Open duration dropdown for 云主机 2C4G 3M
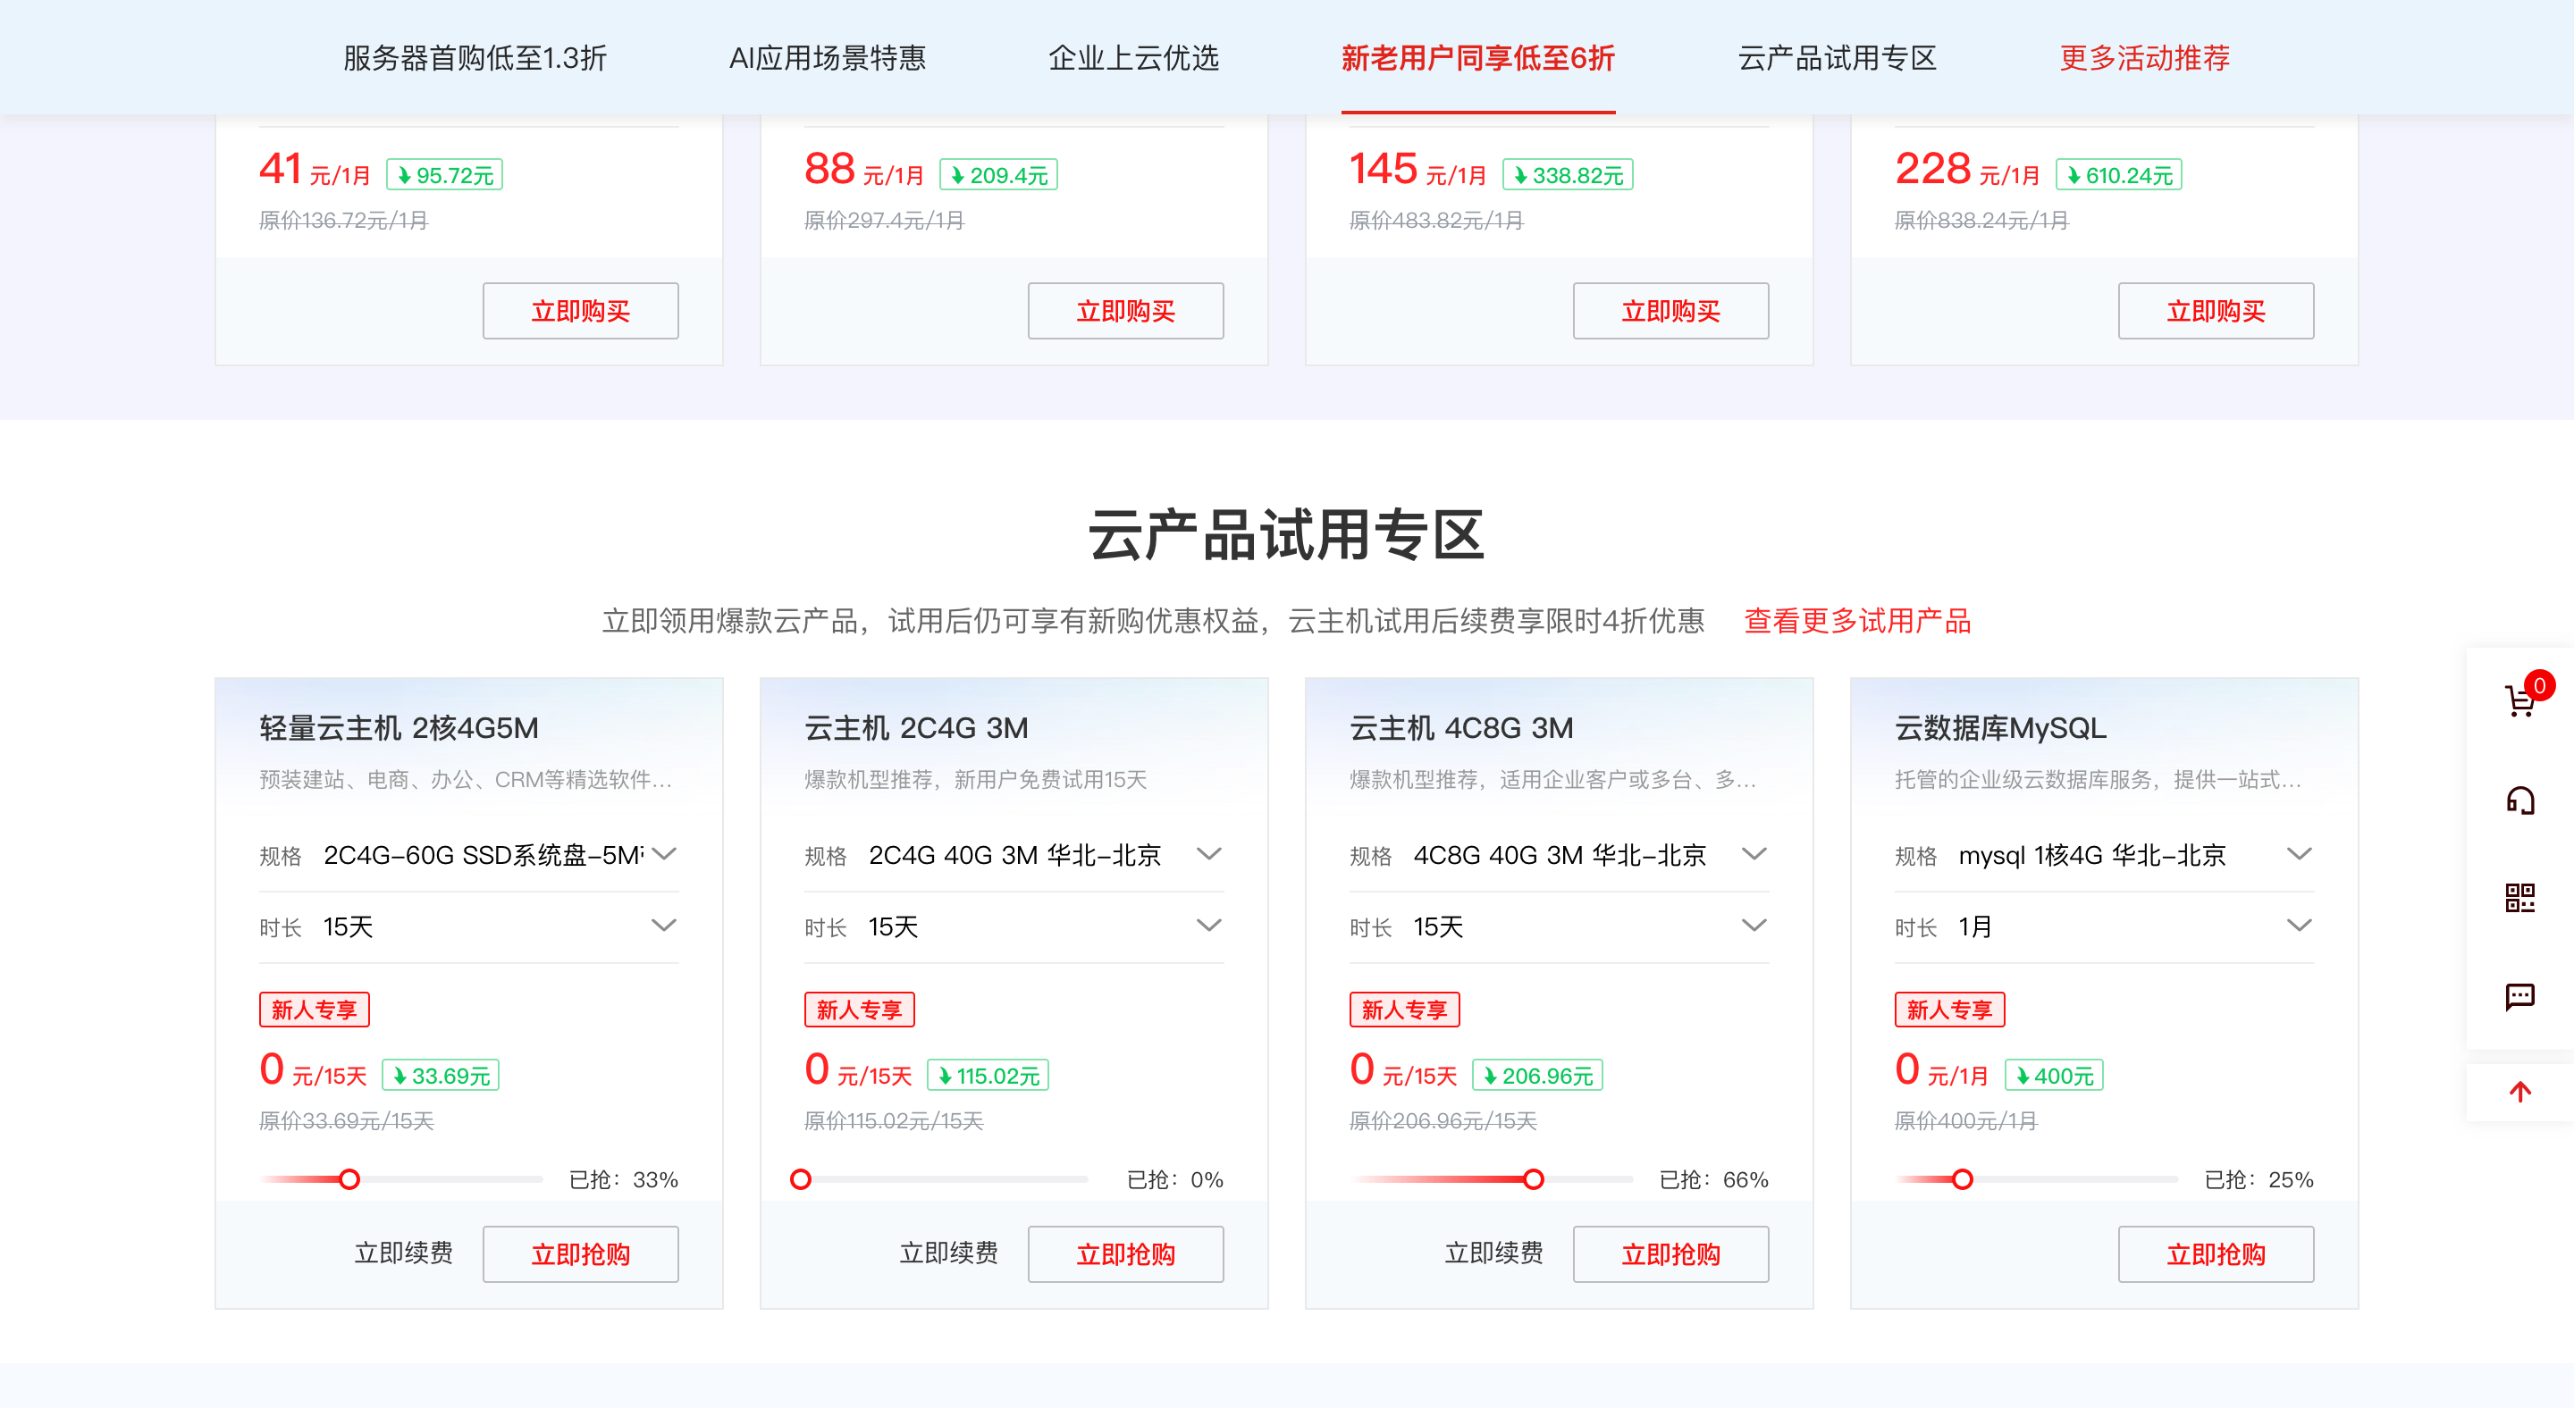Viewport: 2574px width, 1408px height. [1209, 926]
